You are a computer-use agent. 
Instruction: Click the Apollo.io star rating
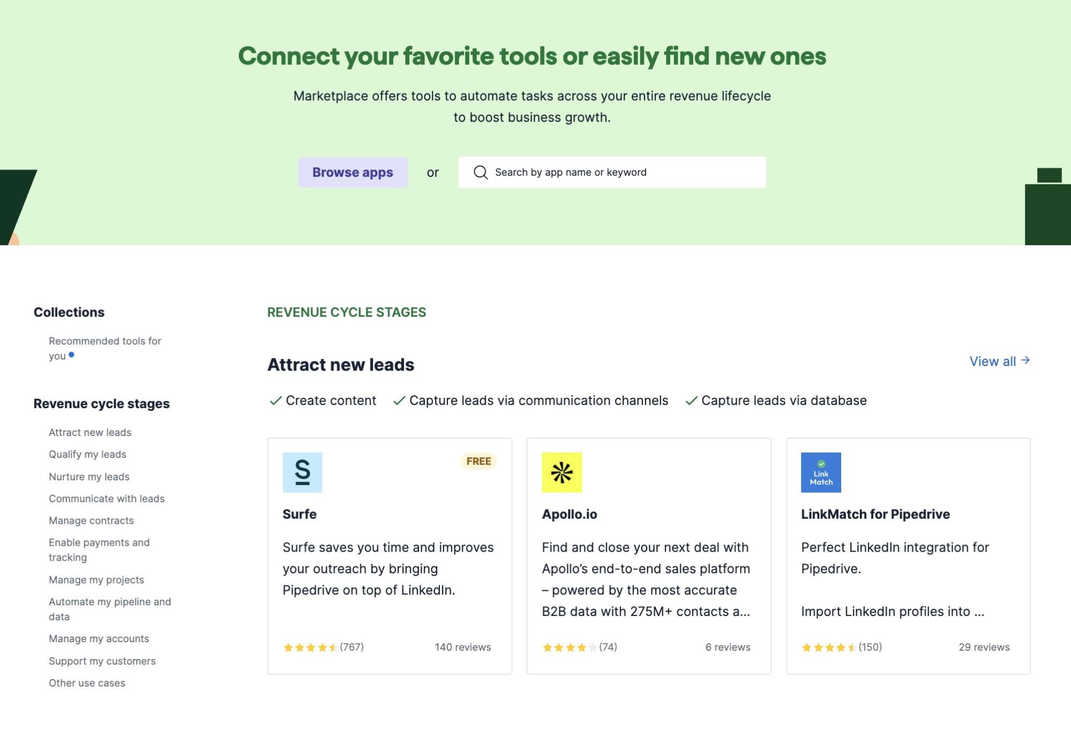pos(569,648)
